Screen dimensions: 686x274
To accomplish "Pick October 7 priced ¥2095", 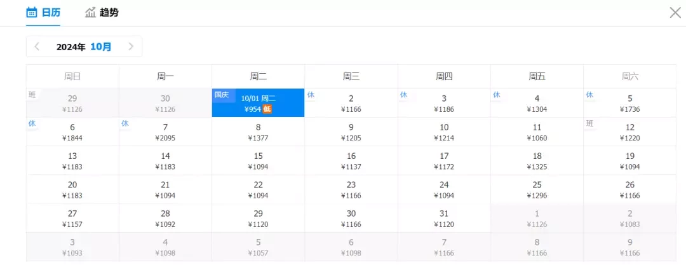I will tap(165, 132).
